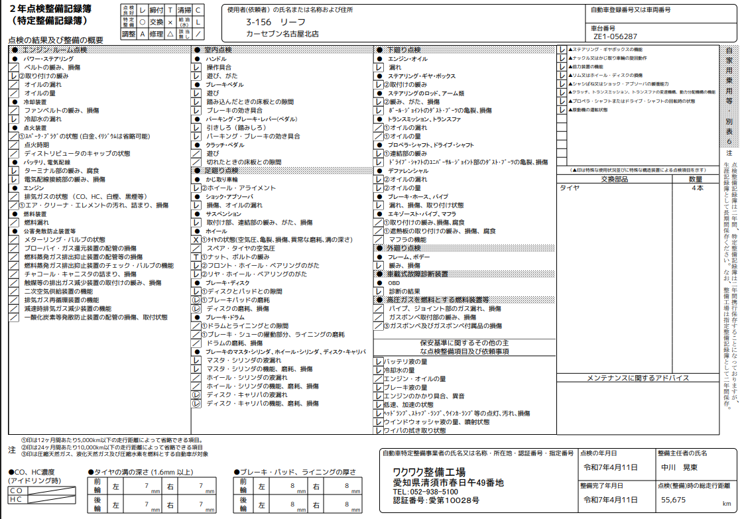Screen dimensions: 744x519
Task: Click the front-left tire tread depth value
Action: pos(145,487)
